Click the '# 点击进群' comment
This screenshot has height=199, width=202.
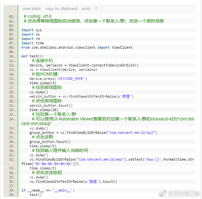[42, 137]
